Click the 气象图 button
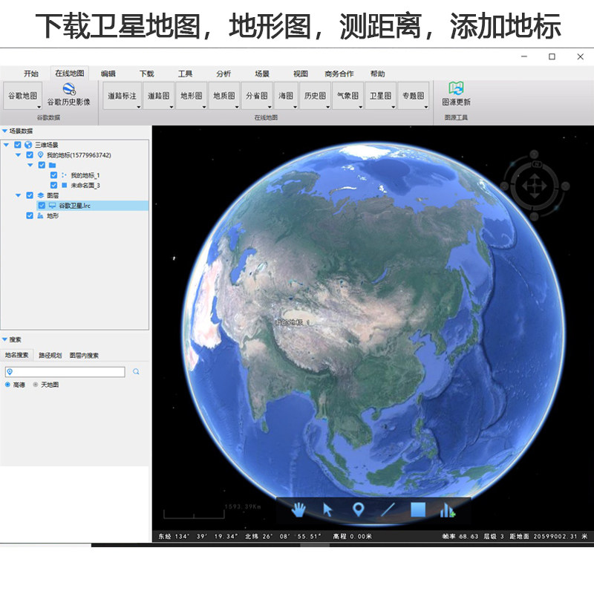 [347, 96]
